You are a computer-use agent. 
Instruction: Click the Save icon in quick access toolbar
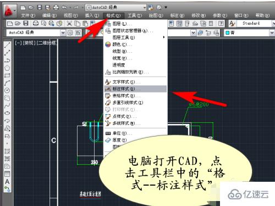point(40,8)
